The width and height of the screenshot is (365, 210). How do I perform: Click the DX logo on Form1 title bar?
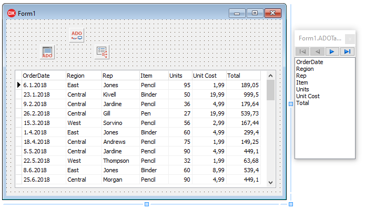(12, 13)
